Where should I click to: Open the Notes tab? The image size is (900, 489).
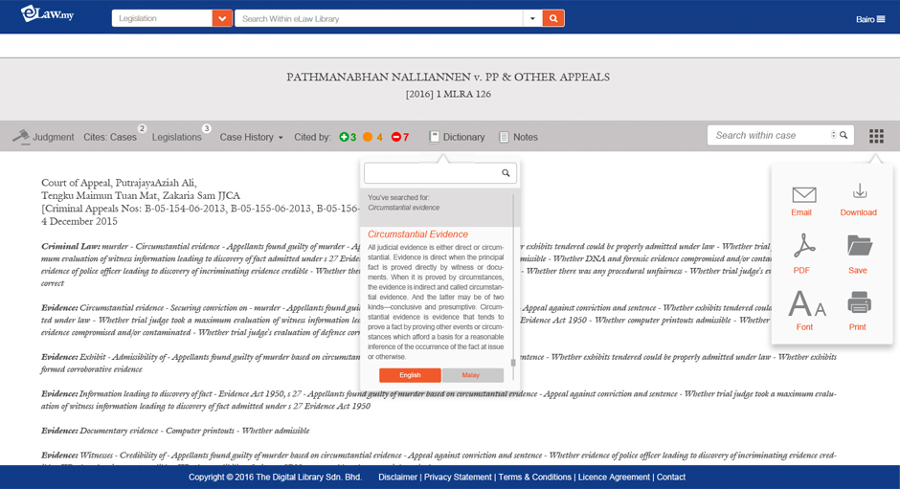518,137
